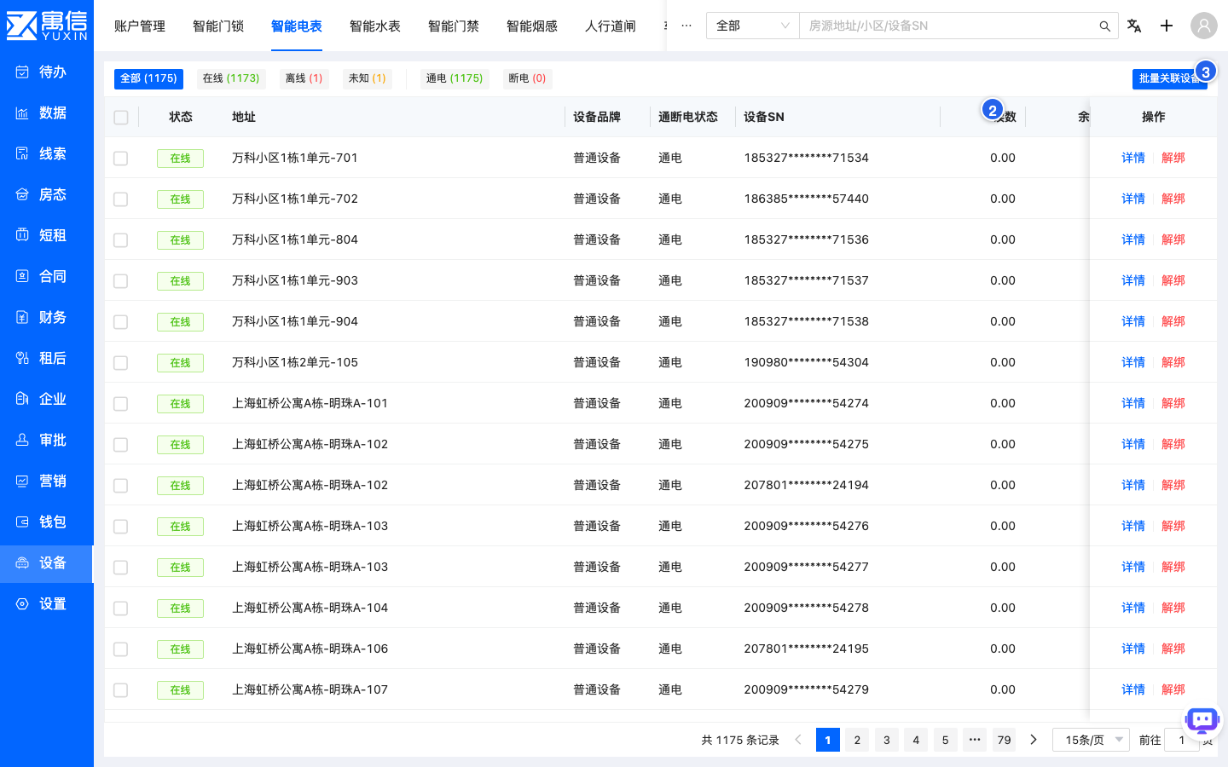This screenshot has width=1228, height=767.
Task: Go to previous page arrow
Action: pyautogui.click(x=798, y=740)
